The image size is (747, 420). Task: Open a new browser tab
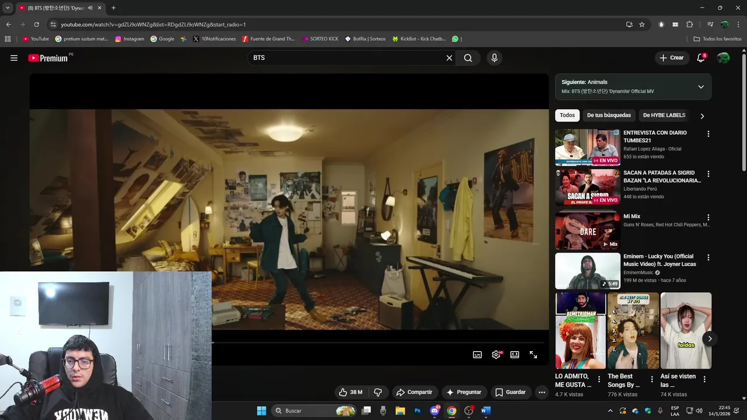(x=113, y=8)
